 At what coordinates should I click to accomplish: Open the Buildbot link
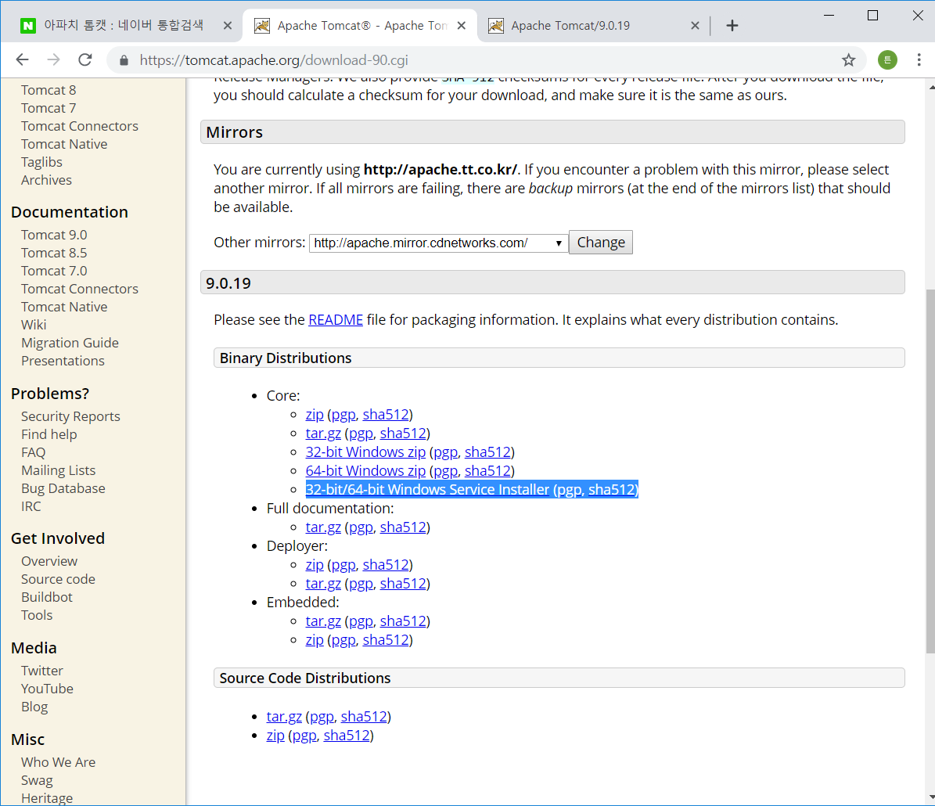(x=46, y=597)
